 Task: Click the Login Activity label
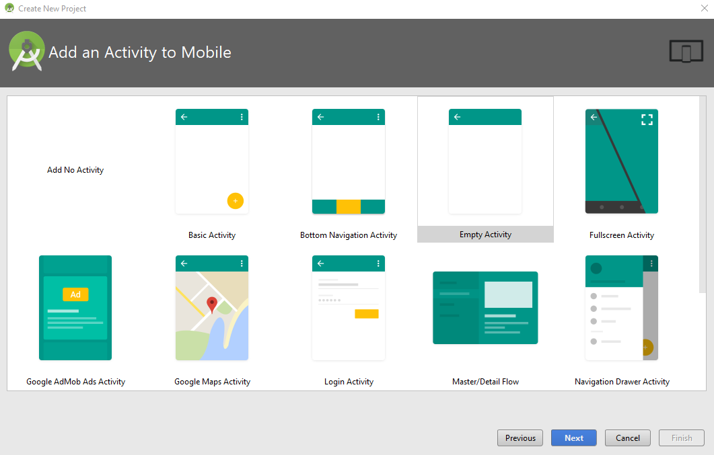(349, 382)
